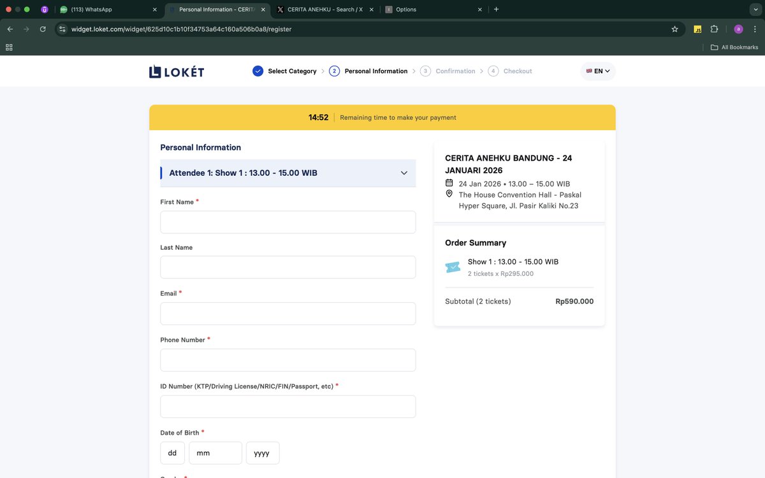Open the tab search dropdown arrow
Viewport: 765px width, 478px height.
coord(755,10)
